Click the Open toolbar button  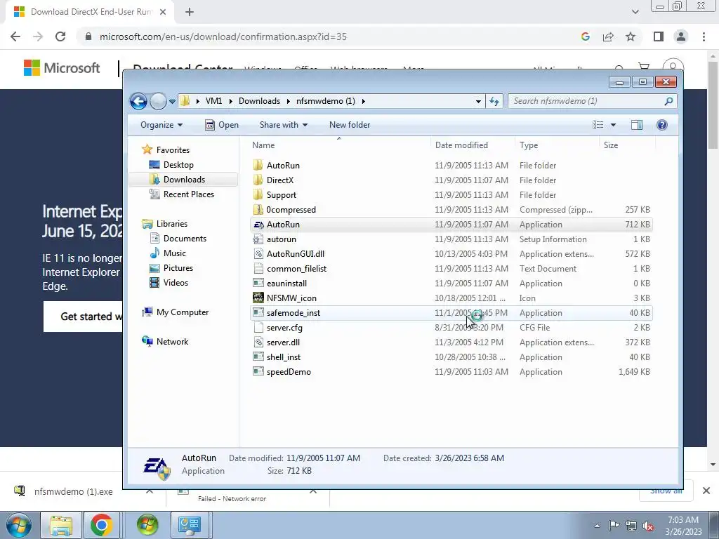click(x=221, y=125)
